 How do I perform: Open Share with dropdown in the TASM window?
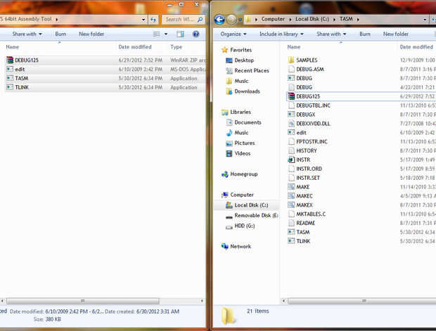tap(331, 34)
